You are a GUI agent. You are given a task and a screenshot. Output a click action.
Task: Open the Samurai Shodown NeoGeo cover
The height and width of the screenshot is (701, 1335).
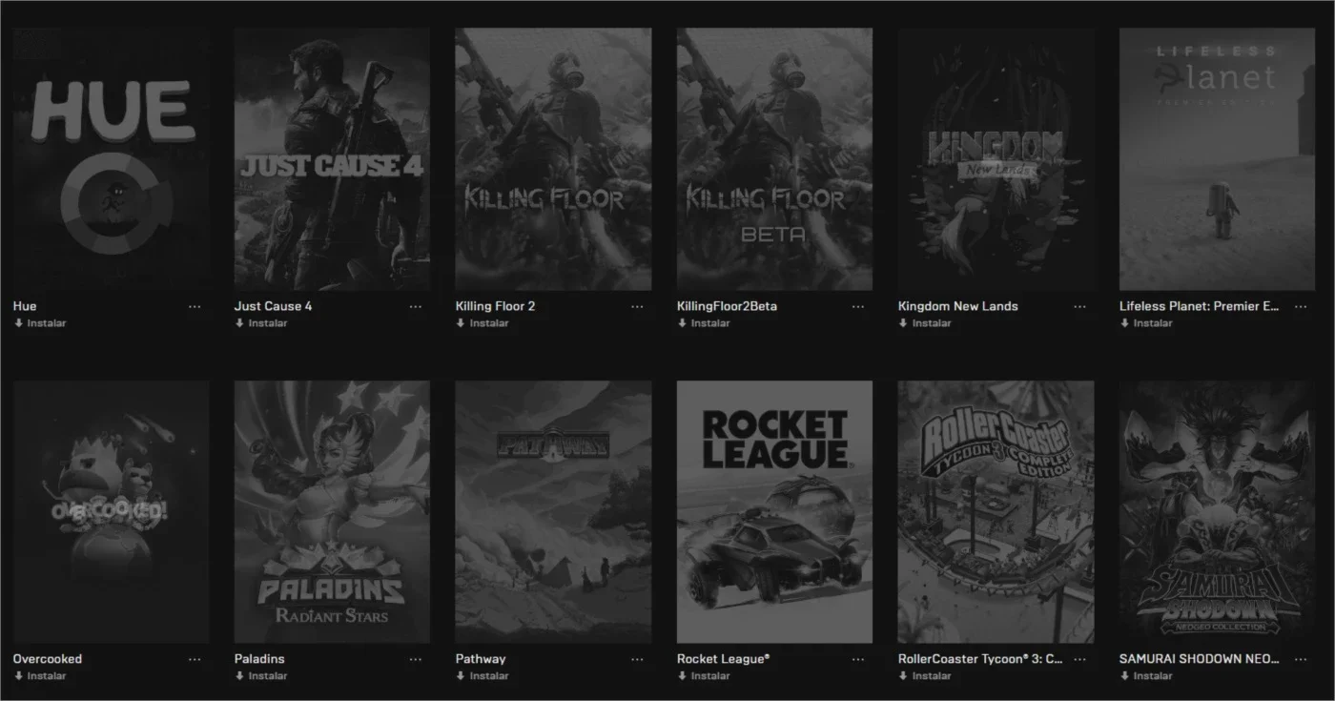[x=1217, y=512]
